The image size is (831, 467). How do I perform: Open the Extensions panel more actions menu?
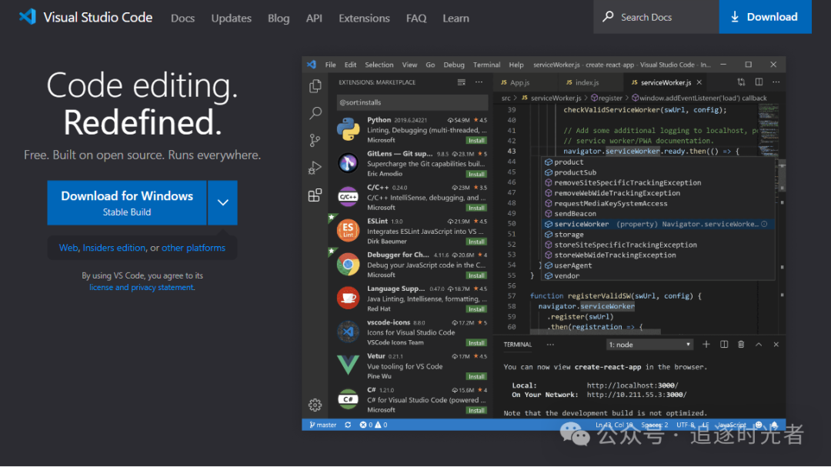click(x=479, y=82)
